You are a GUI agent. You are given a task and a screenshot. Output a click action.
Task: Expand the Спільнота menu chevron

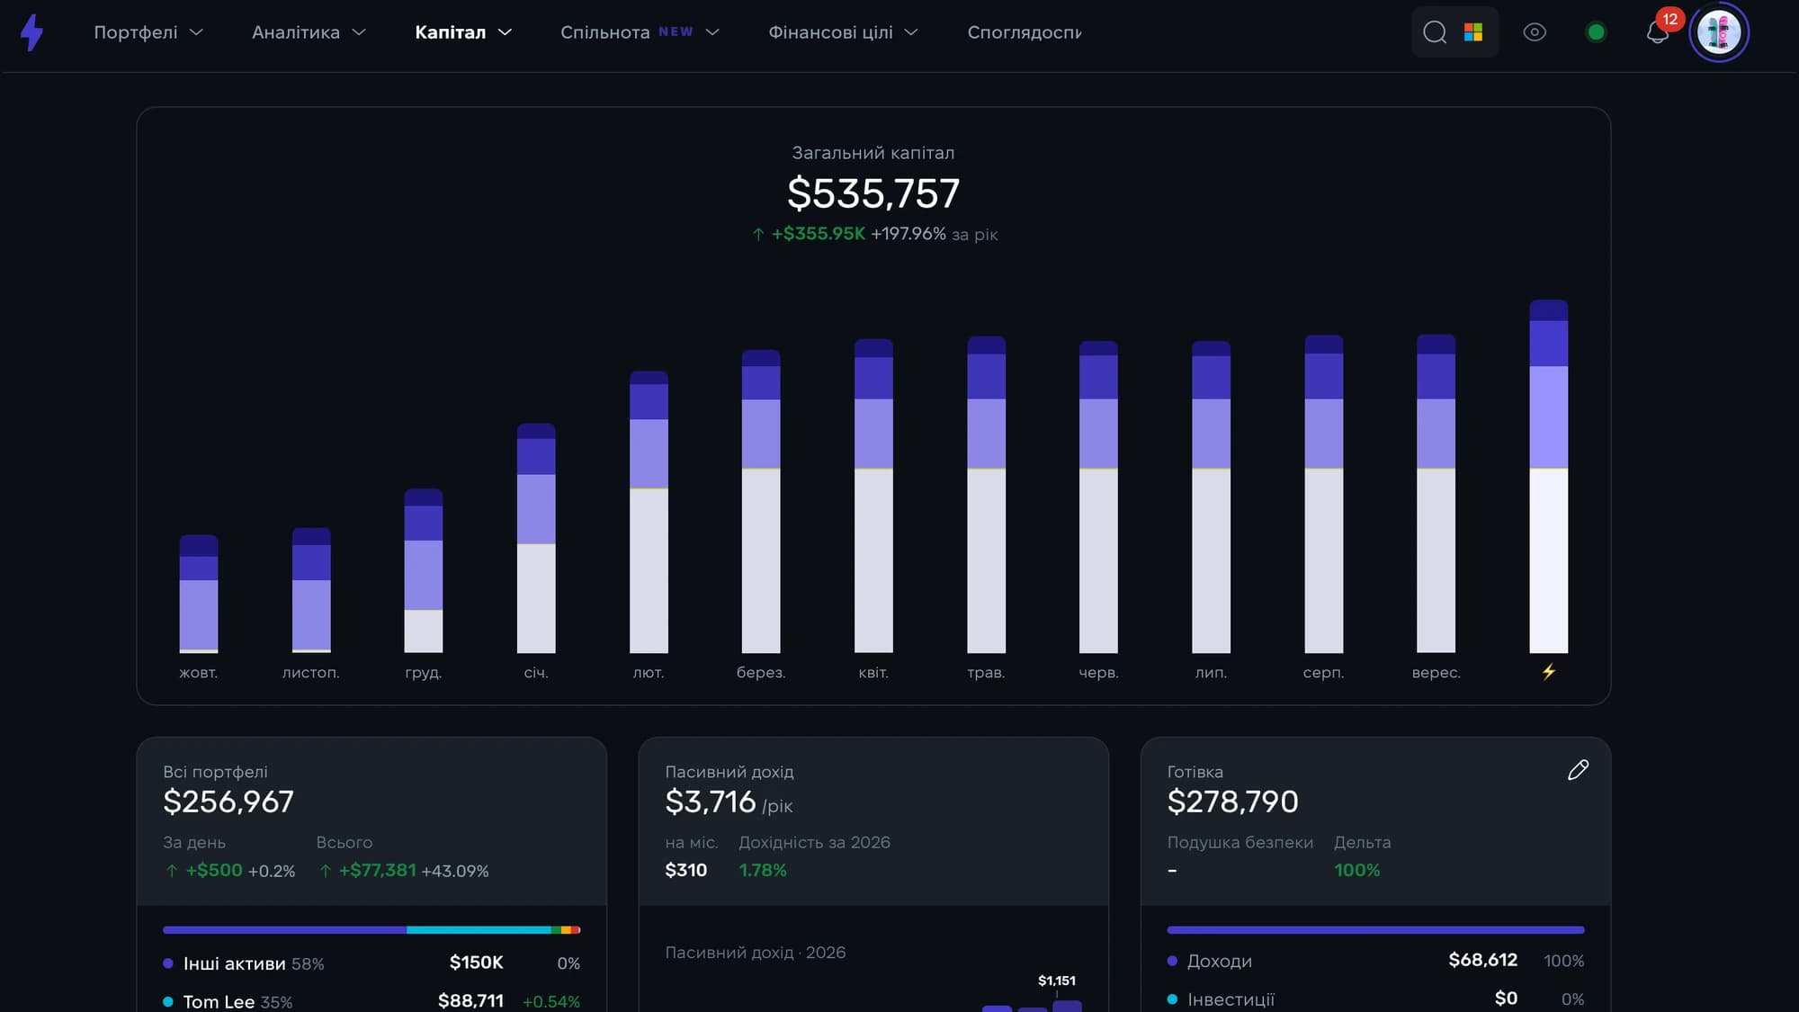point(712,32)
